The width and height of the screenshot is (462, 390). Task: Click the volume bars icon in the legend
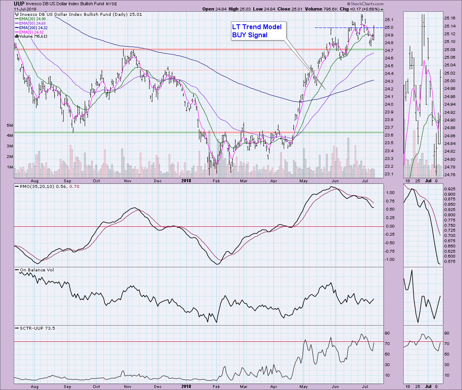[x=17, y=36]
